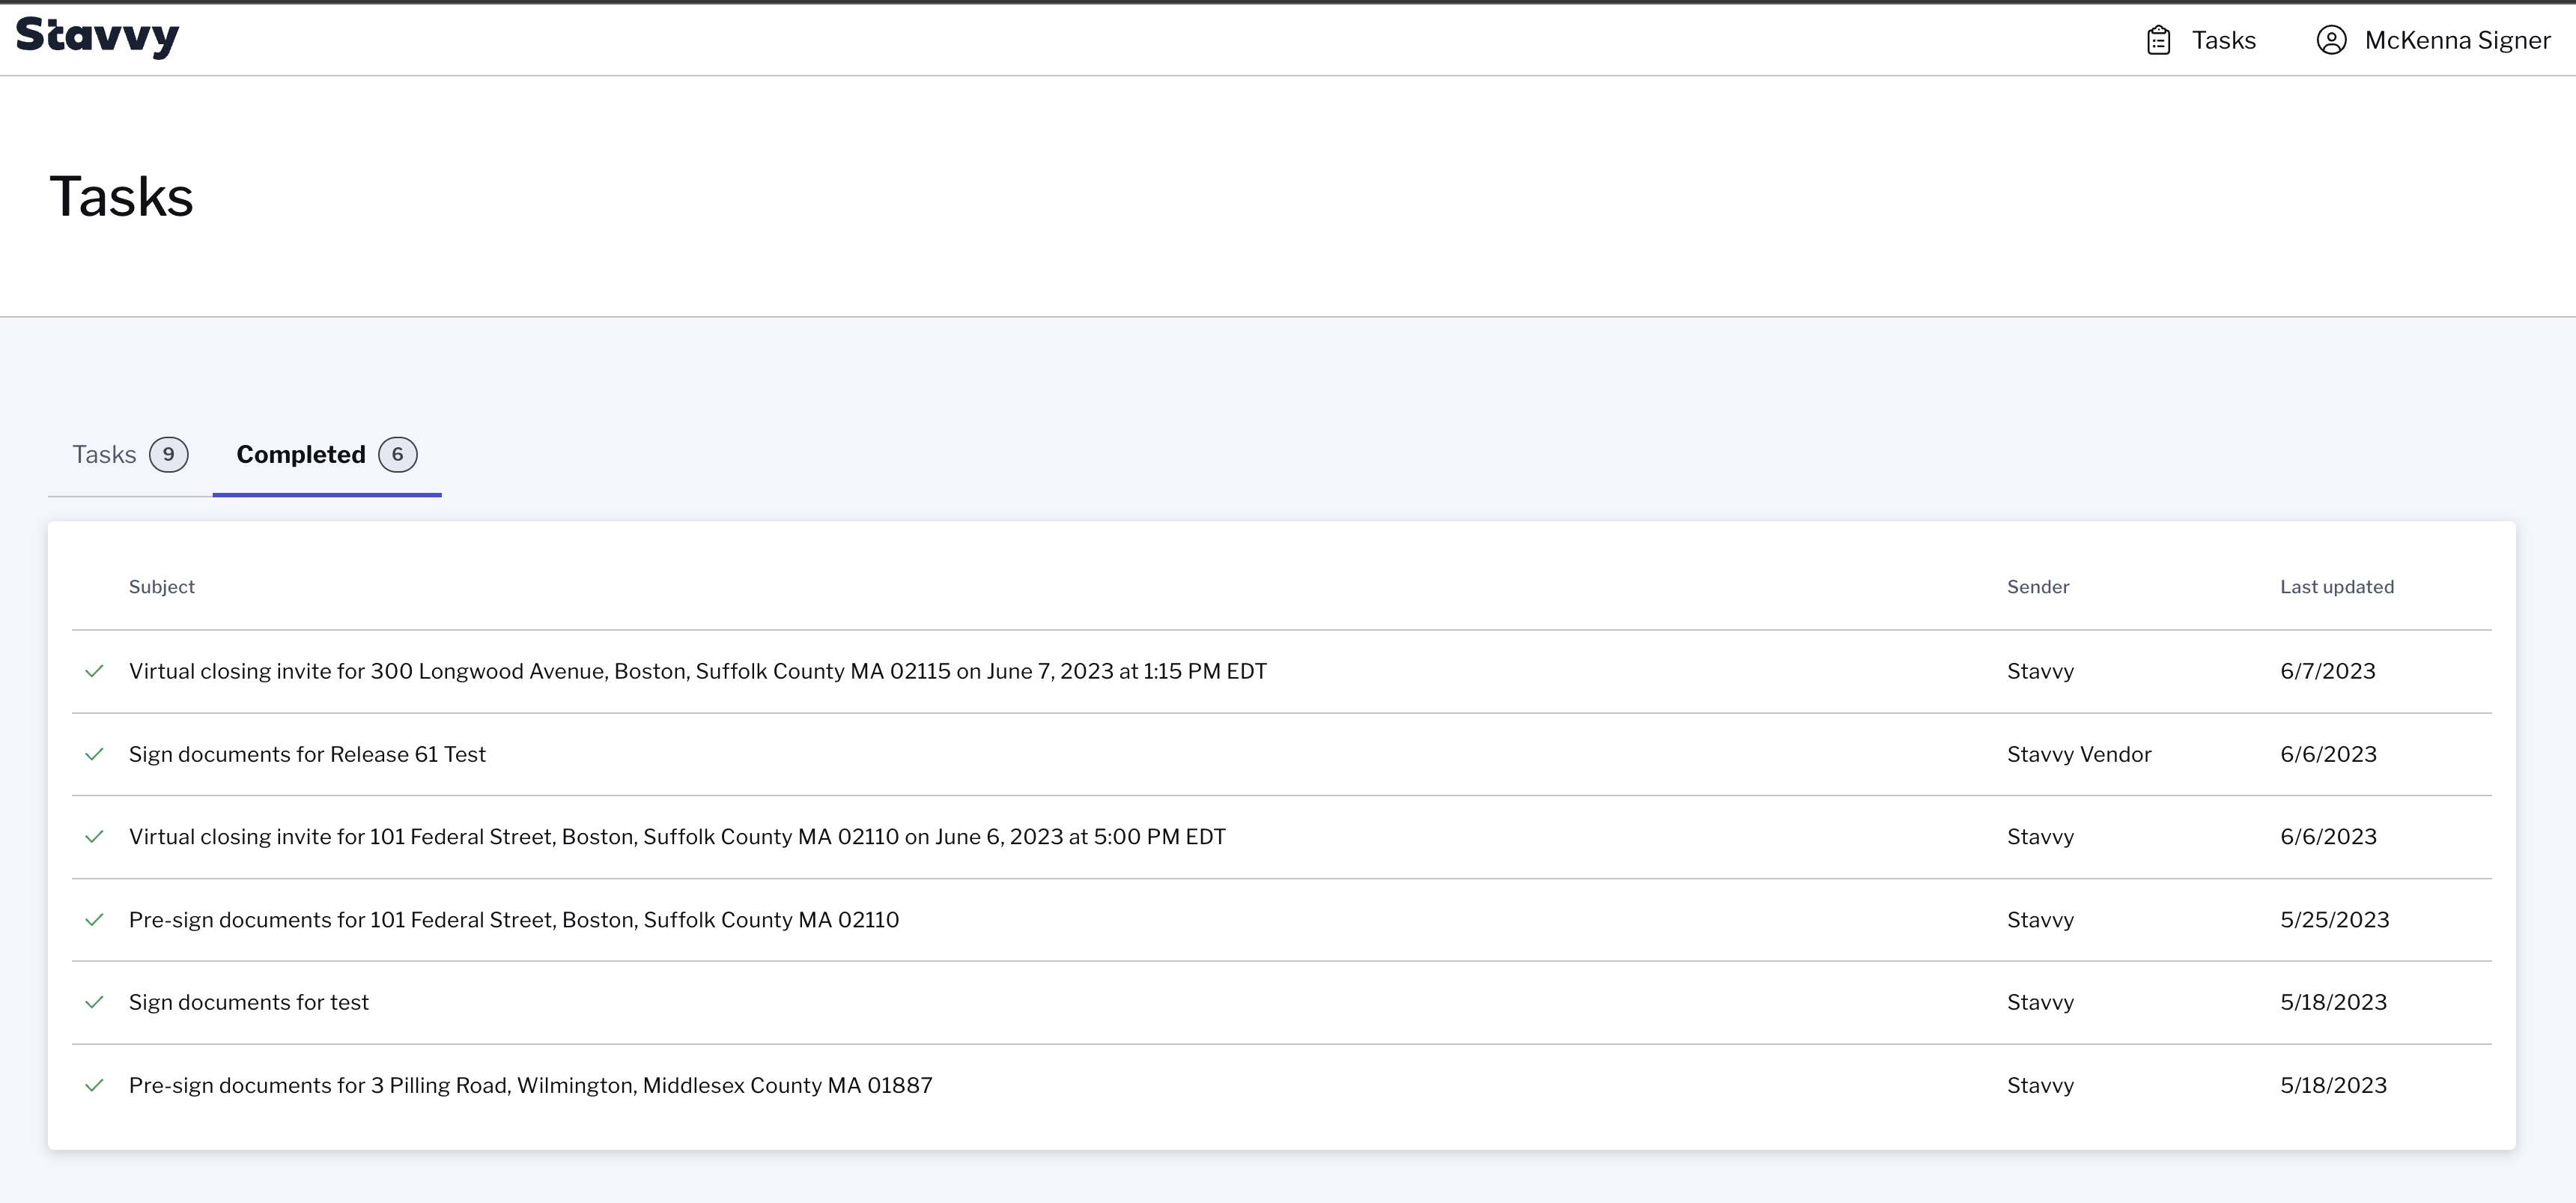Click Stavvy sender in the 300 Longwood row
This screenshot has width=2576, height=1203.
pyautogui.click(x=2040, y=671)
